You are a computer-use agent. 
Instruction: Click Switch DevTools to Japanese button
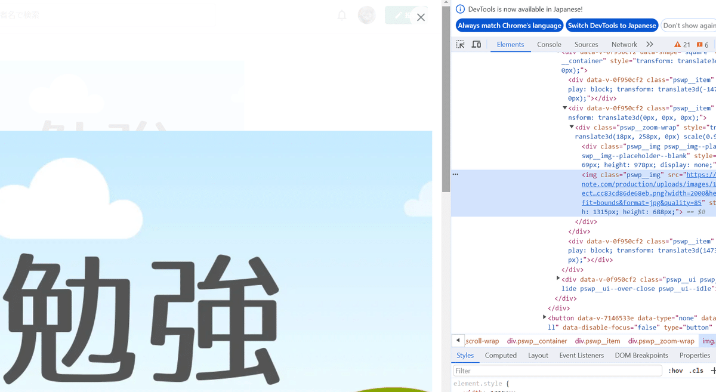click(x=612, y=26)
